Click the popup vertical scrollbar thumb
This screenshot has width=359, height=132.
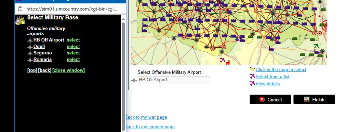[123, 76]
